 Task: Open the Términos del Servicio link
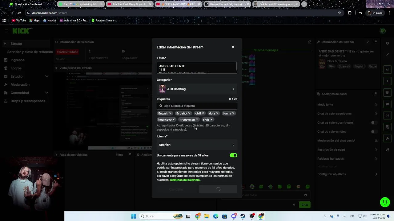click(185, 180)
